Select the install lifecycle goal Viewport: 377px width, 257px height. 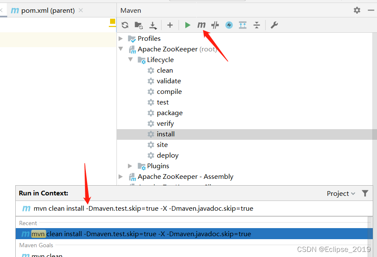166,134
